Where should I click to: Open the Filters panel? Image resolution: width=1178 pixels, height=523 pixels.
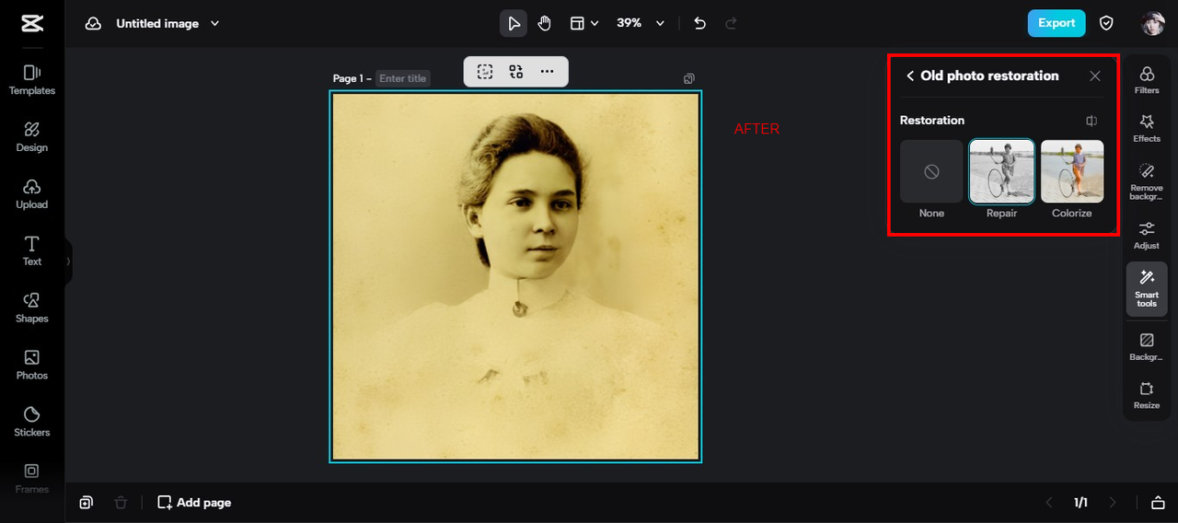1147,80
